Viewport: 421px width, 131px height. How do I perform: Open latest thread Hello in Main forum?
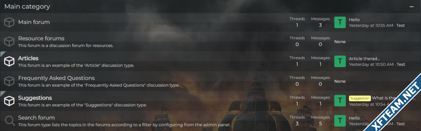354,19
